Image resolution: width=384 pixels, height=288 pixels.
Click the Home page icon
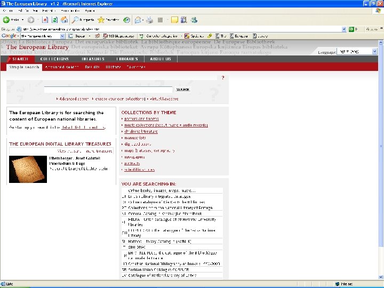click(x=65, y=20)
